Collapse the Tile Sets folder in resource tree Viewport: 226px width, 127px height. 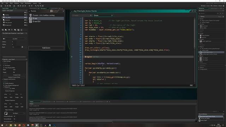[199, 24]
